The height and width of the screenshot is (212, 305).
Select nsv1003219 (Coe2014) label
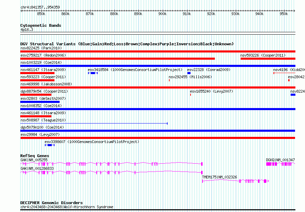coord(41,62)
